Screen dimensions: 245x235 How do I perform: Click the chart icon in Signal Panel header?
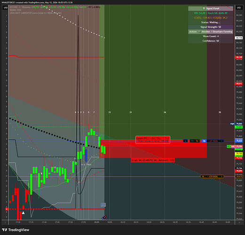[x=204, y=8]
